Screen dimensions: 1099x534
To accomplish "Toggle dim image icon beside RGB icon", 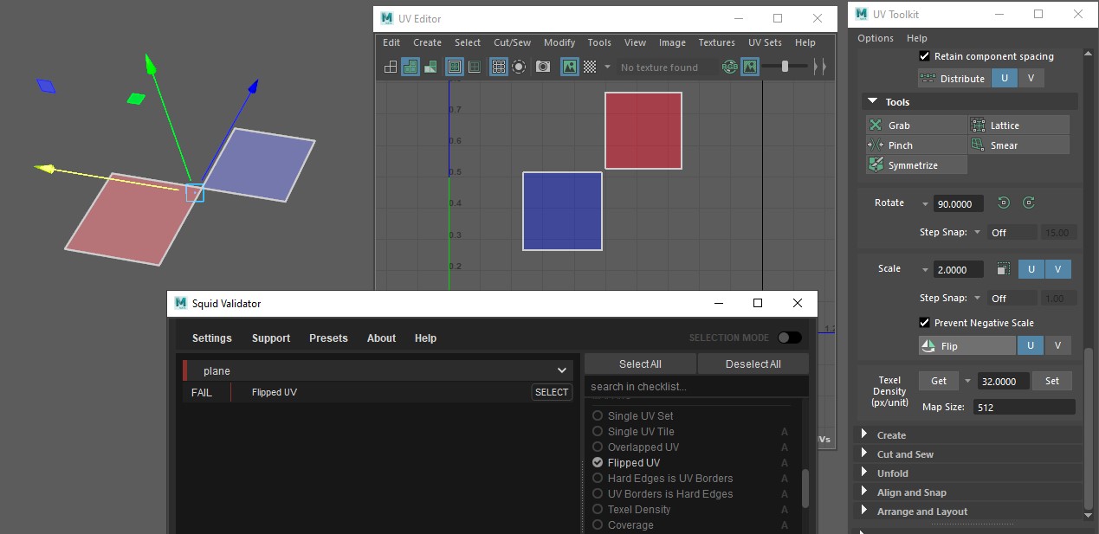I will click(x=750, y=67).
